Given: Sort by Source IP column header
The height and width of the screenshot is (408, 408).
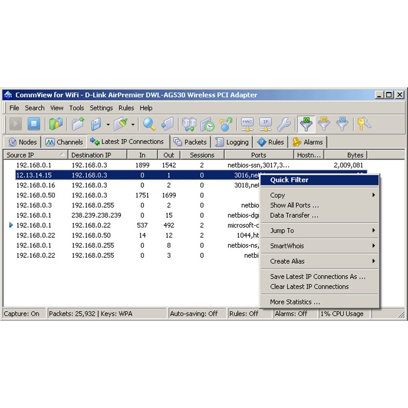Looking at the screenshot, I should click(36, 155).
